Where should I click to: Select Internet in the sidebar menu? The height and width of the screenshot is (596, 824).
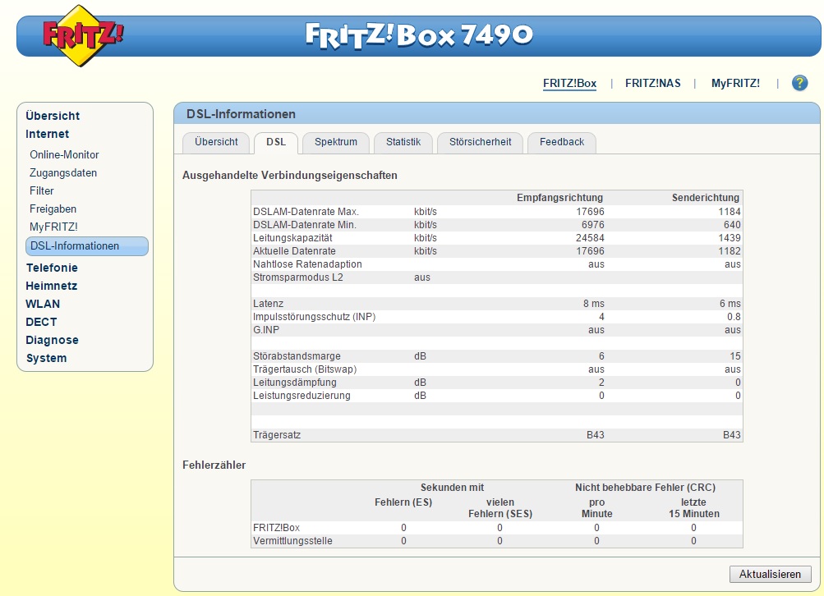48,134
